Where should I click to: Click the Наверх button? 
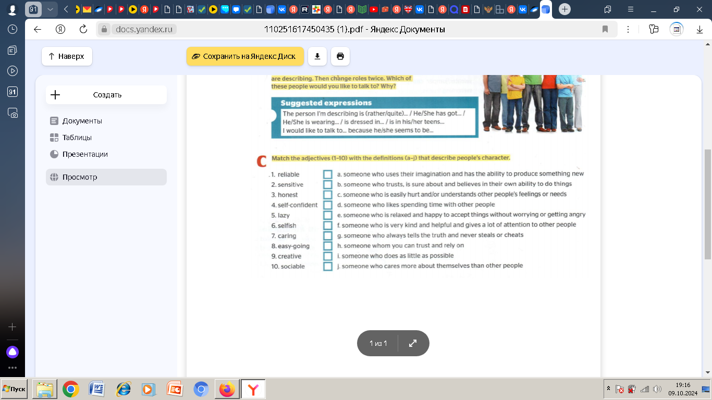pos(67,56)
